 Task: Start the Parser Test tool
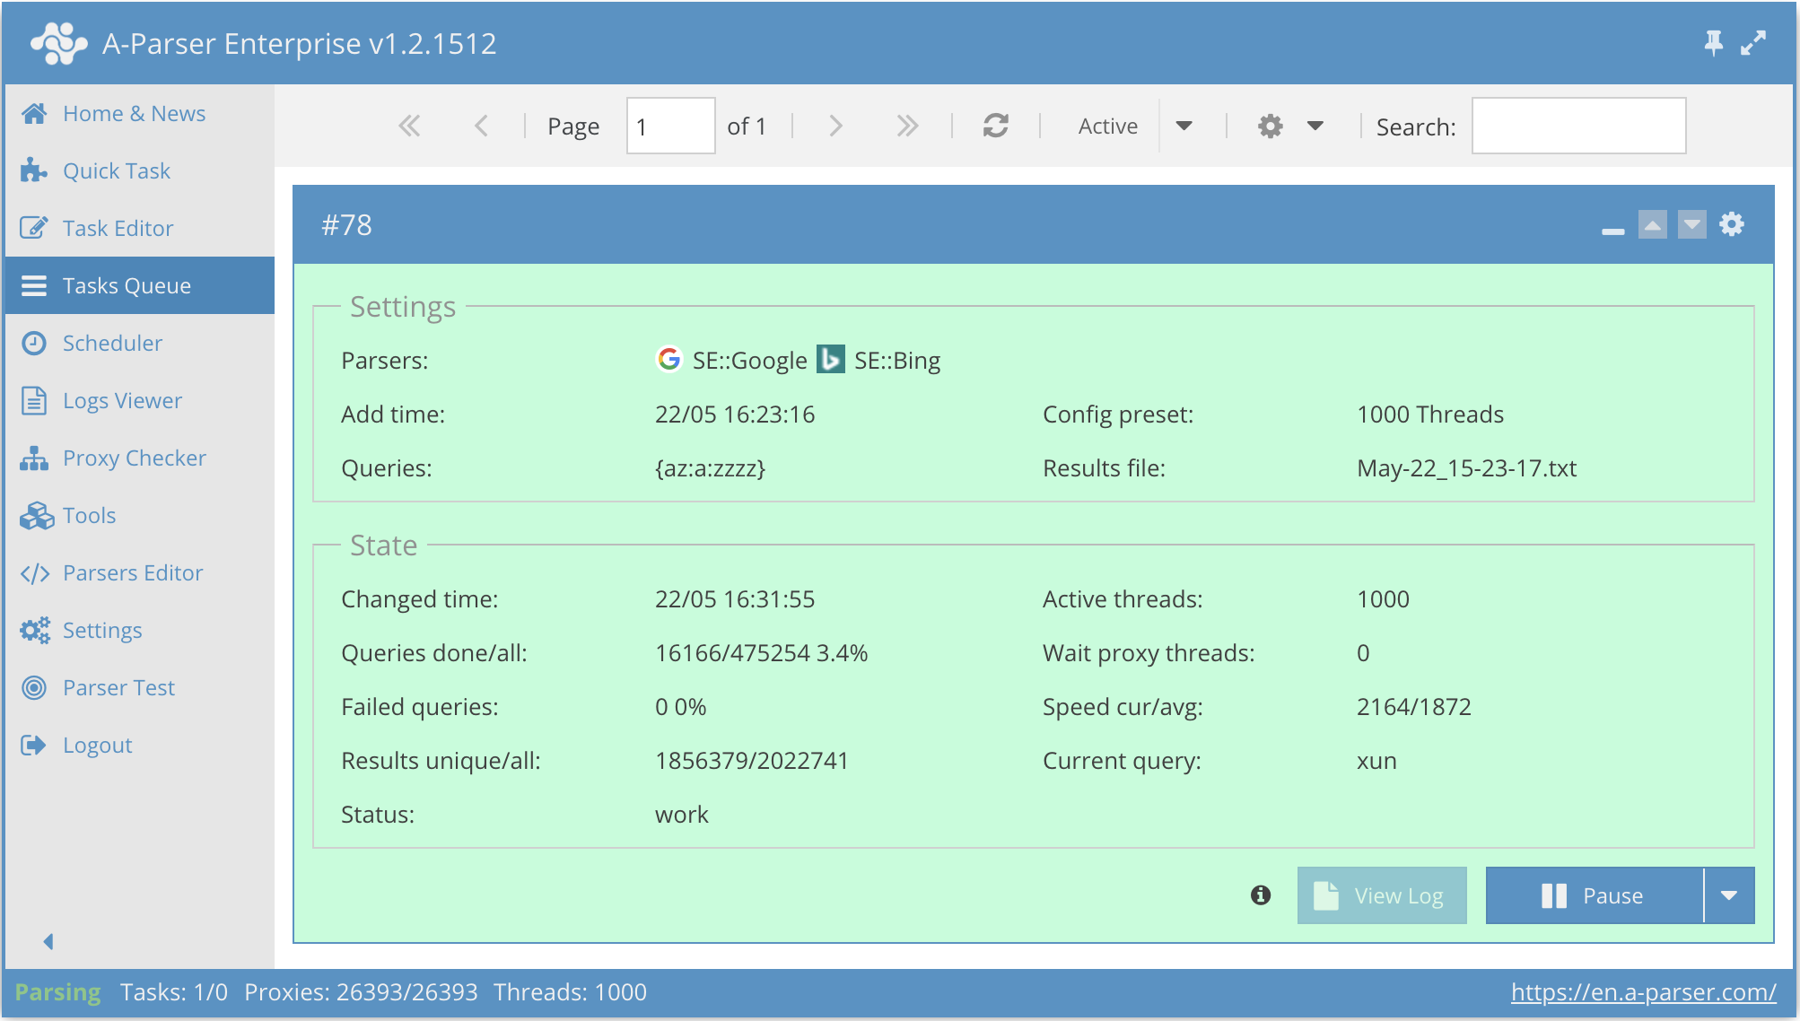(118, 687)
